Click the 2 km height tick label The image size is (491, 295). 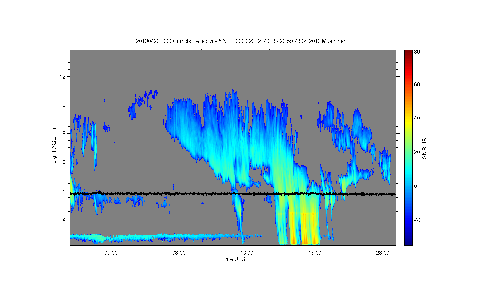[64, 219]
